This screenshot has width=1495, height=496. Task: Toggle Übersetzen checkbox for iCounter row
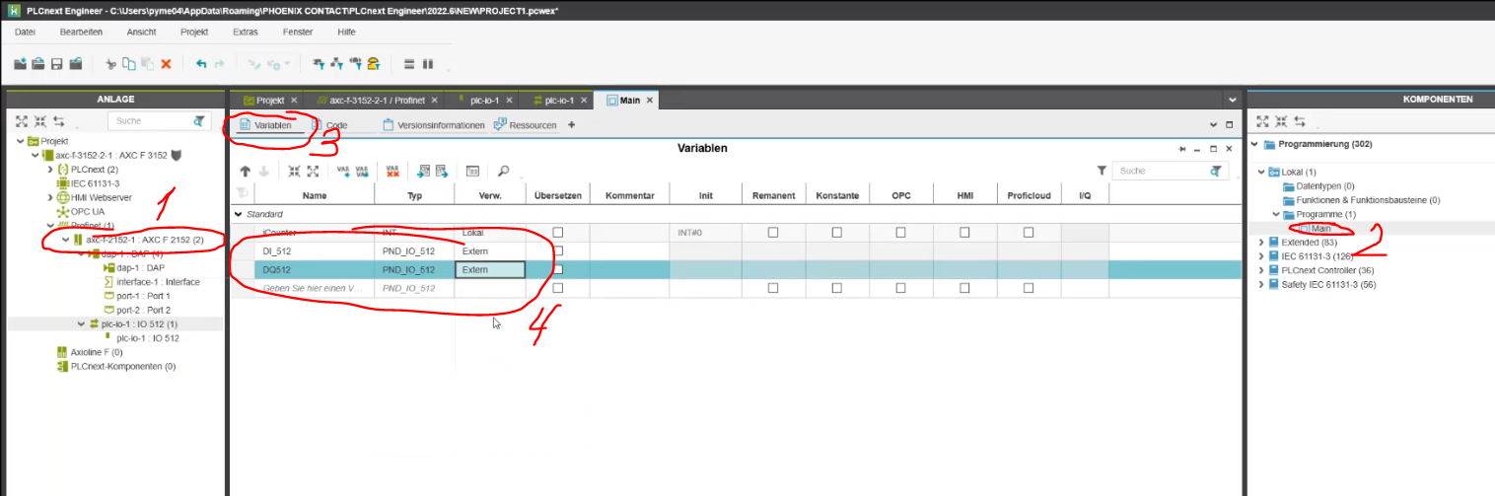pos(558,233)
